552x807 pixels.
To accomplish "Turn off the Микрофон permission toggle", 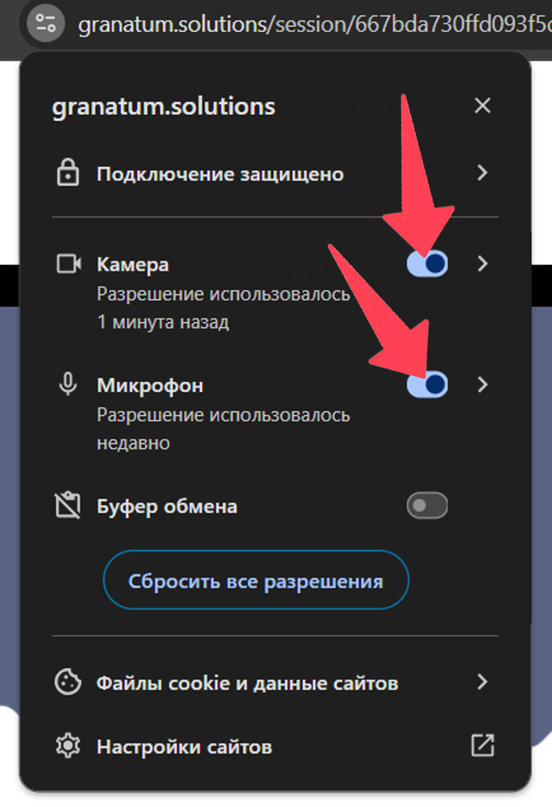I will pyautogui.click(x=427, y=385).
